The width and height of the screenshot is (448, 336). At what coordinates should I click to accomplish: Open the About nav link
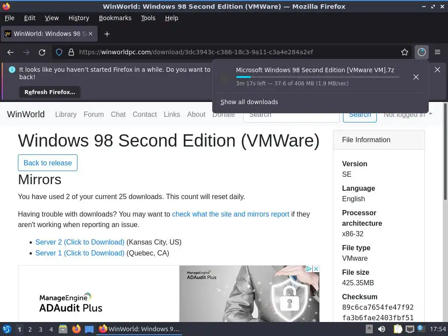pyautogui.click(x=196, y=114)
